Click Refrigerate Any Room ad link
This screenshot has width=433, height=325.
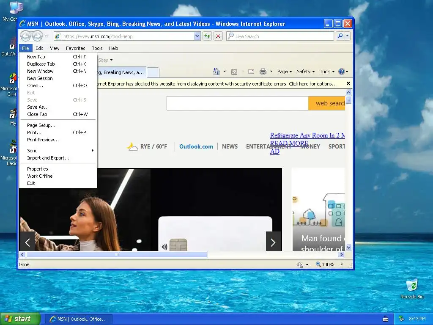[x=307, y=135]
